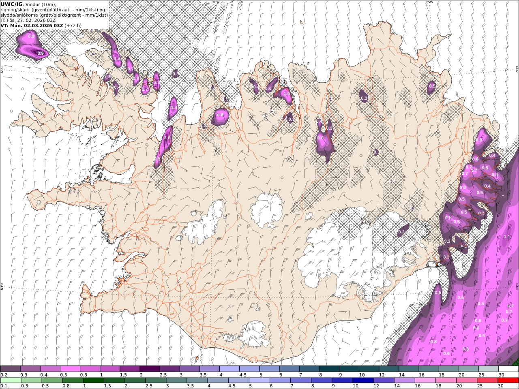Select snow scale swatch above the 0.2 label
The image size is (519, 389).
pyautogui.click(x=10, y=369)
